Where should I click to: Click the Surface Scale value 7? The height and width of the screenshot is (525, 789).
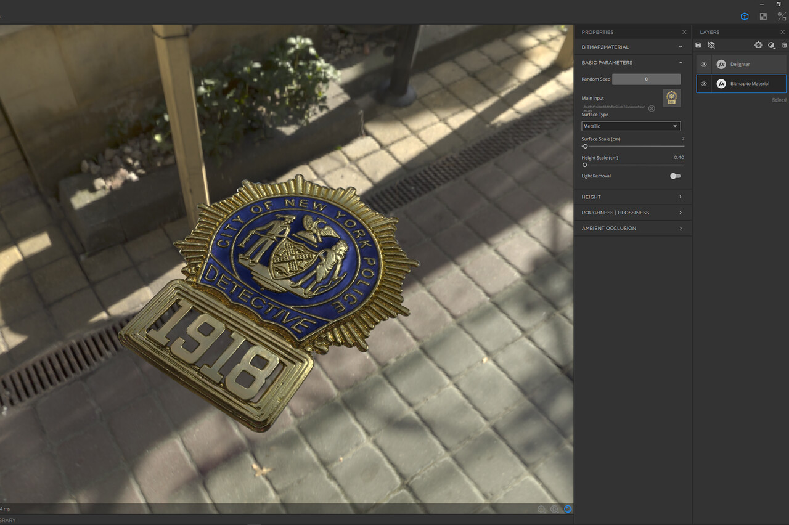tap(683, 139)
